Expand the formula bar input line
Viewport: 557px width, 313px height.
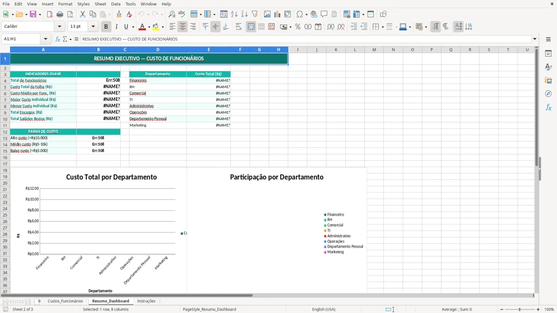(x=535, y=39)
